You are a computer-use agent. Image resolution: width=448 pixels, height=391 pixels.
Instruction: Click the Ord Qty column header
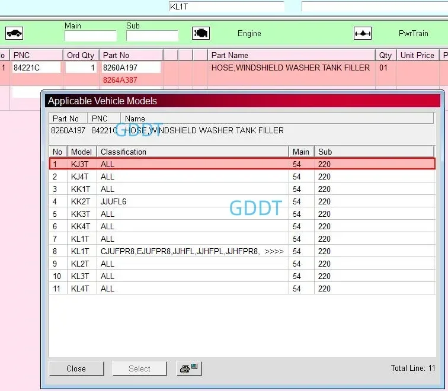81,55
